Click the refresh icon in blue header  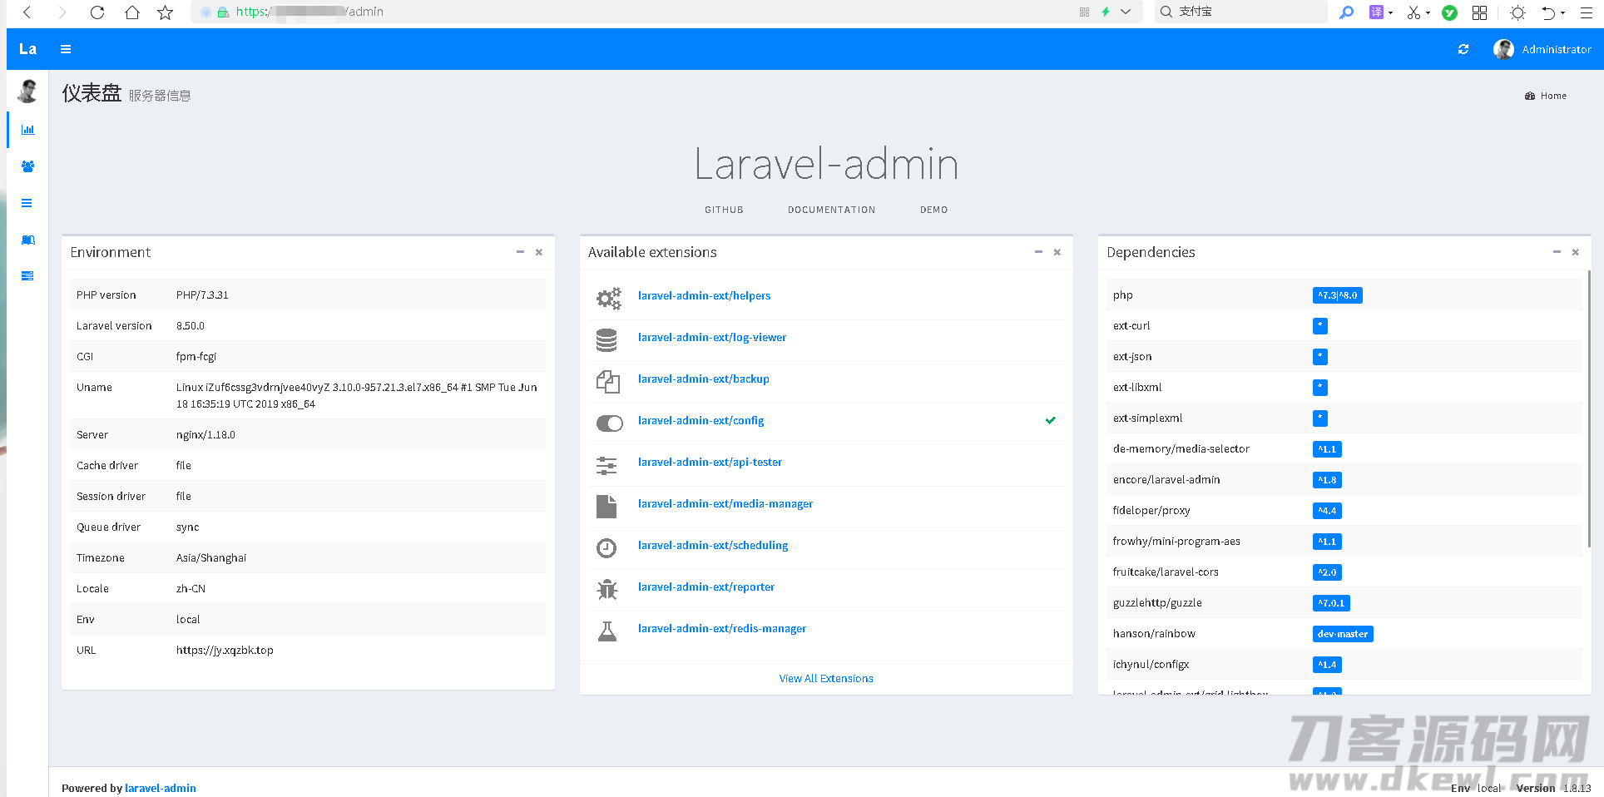[1463, 49]
